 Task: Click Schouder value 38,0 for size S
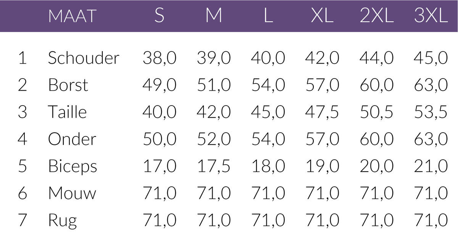[160, 58]
